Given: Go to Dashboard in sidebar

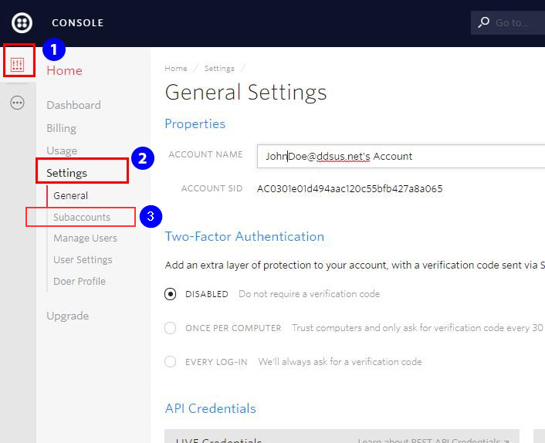Looking at the screenshot, I should click(73, 105).
